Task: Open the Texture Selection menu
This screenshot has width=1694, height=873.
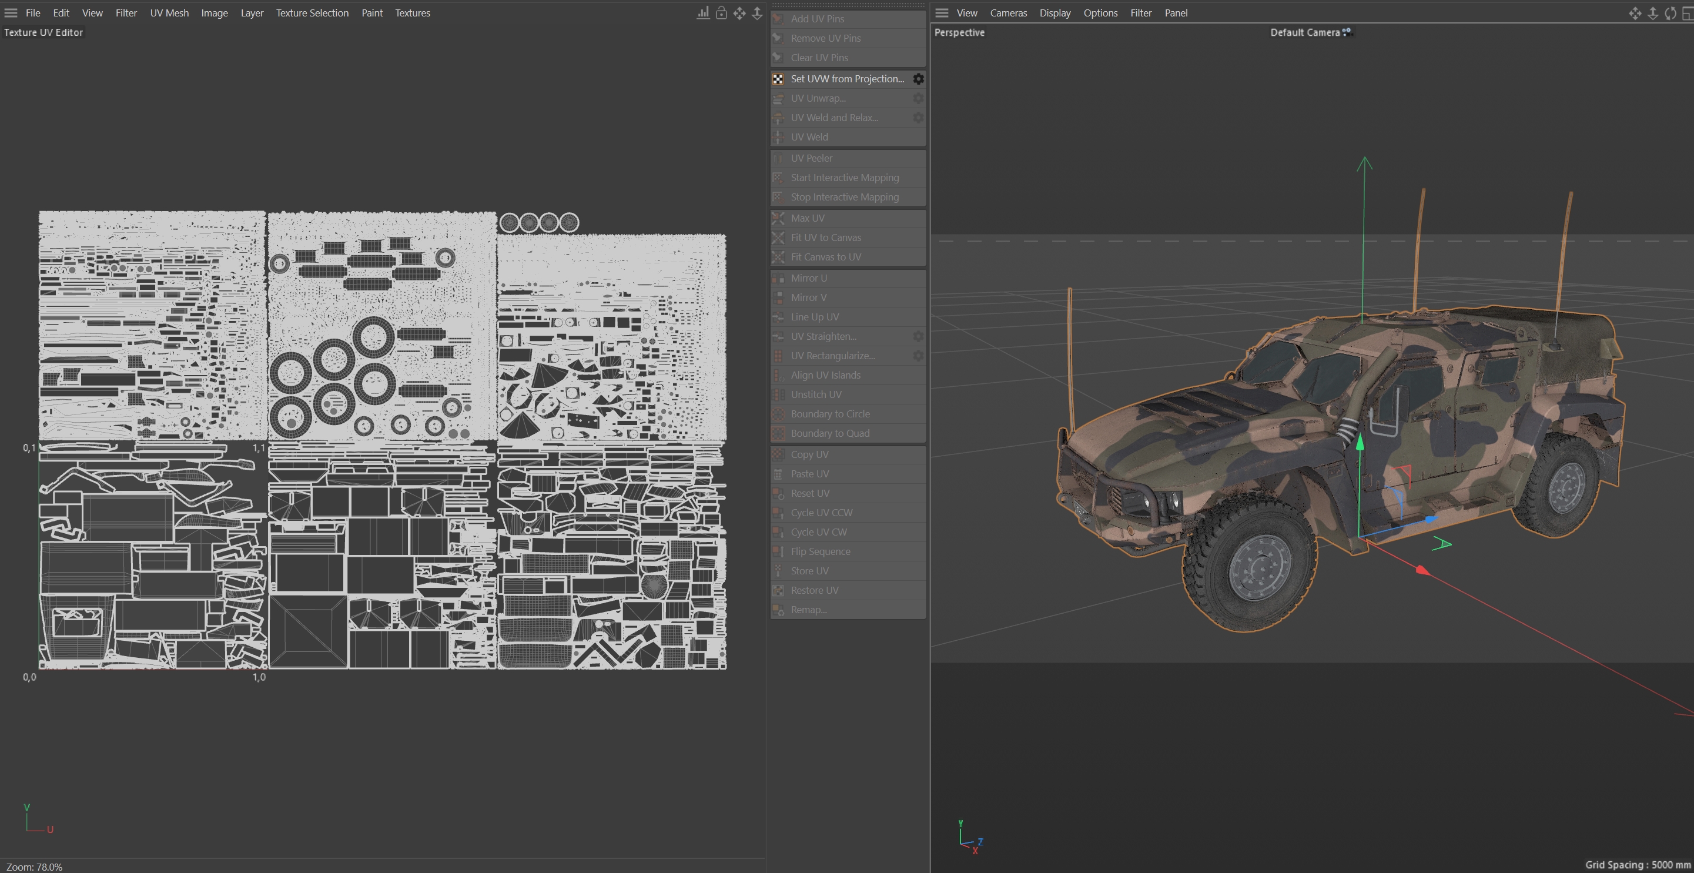Action: [312, 13]
